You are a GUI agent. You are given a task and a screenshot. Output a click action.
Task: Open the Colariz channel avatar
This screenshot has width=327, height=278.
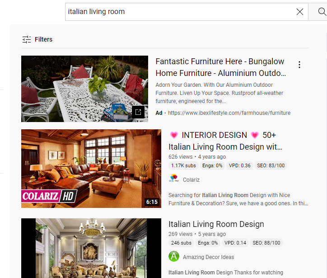point(174,179)
